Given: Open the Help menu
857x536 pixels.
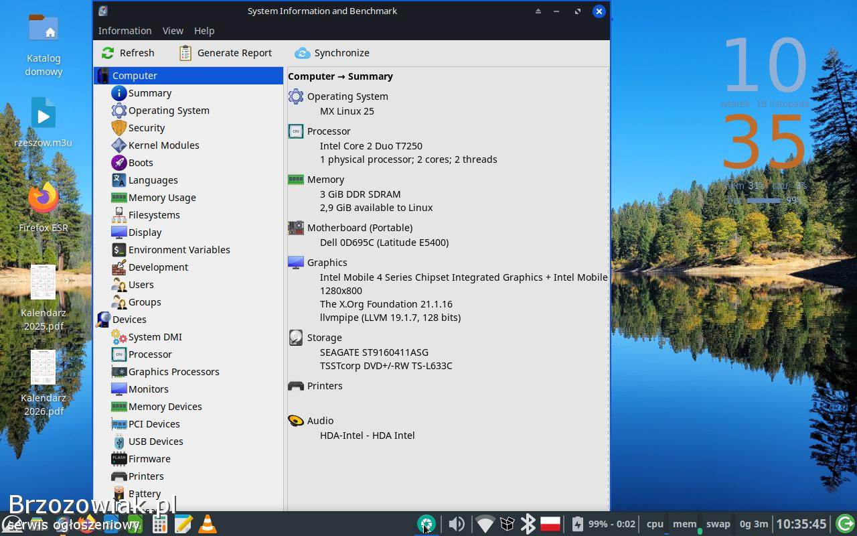Looking at the screenshot, I should point(204,31).
